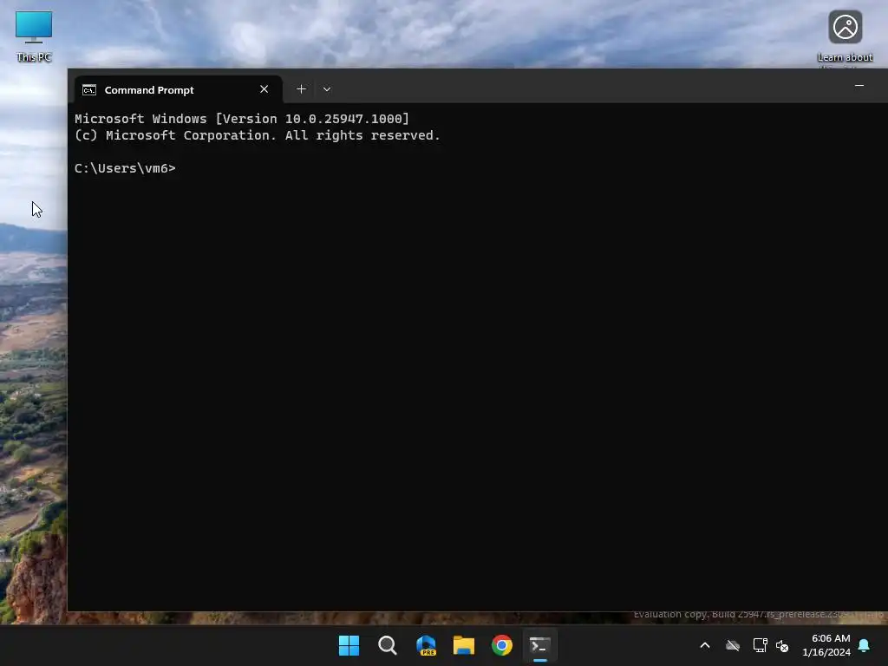
Task: Open taskbar Search
Action: [388, 645]
